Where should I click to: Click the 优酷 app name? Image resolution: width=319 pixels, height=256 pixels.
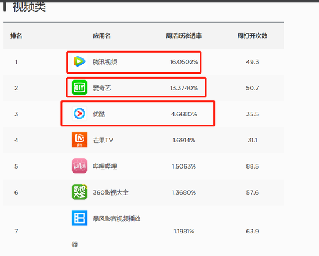99,114
